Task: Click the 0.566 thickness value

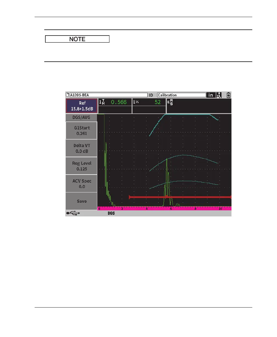Action: [x=119, y=102]
